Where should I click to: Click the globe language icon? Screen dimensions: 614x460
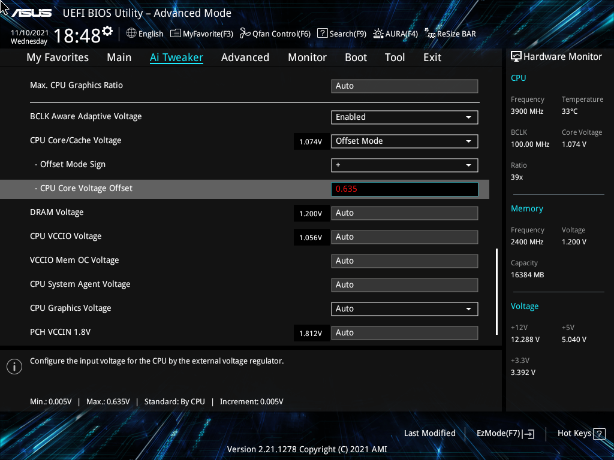[x=131, y=34]
